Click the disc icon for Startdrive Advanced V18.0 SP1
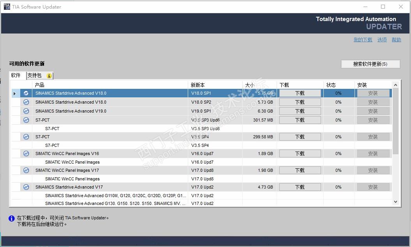 click(x=26, y=93)
